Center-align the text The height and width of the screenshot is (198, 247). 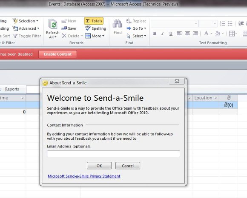[x=187, y=34]
